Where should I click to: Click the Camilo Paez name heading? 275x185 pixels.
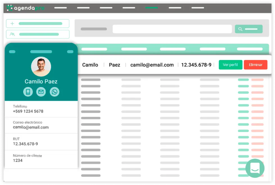[41, 81]
